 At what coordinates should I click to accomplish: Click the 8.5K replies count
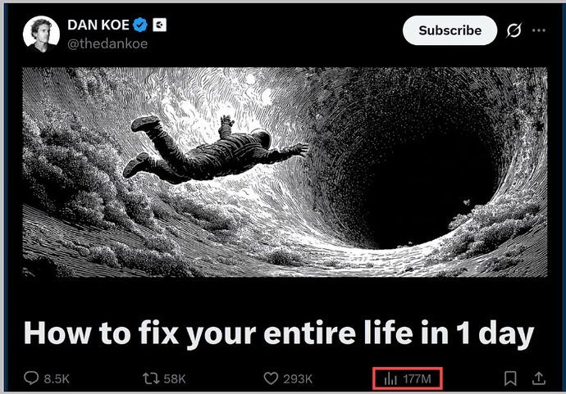pos(57,379)
